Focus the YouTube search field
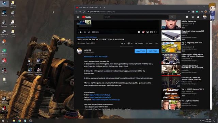The height and width of the screenshot is (123, 218). tap(136, 17)
